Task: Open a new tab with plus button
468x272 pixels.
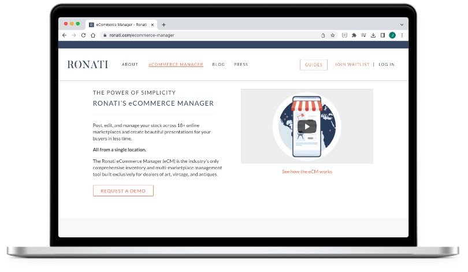Action: (x=164, y=25)
